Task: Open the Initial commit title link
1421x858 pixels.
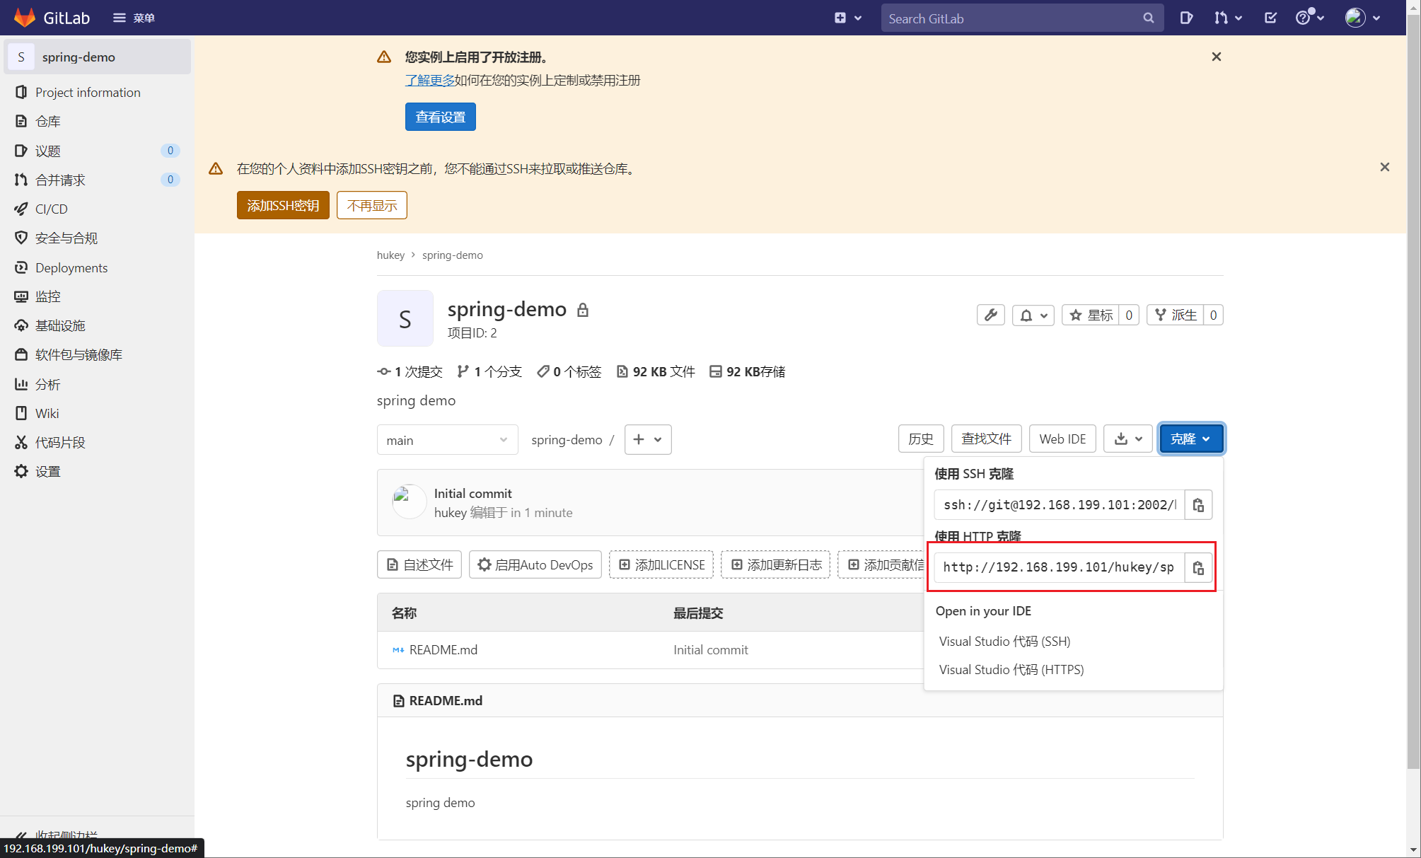Action: tap(473, 493)
